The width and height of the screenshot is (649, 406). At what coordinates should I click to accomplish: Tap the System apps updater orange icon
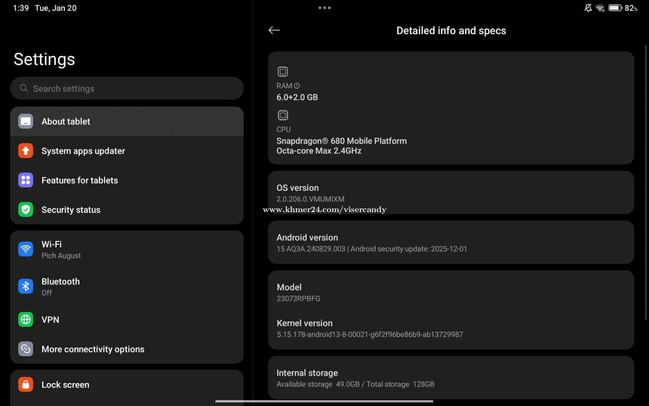(26, 151)
